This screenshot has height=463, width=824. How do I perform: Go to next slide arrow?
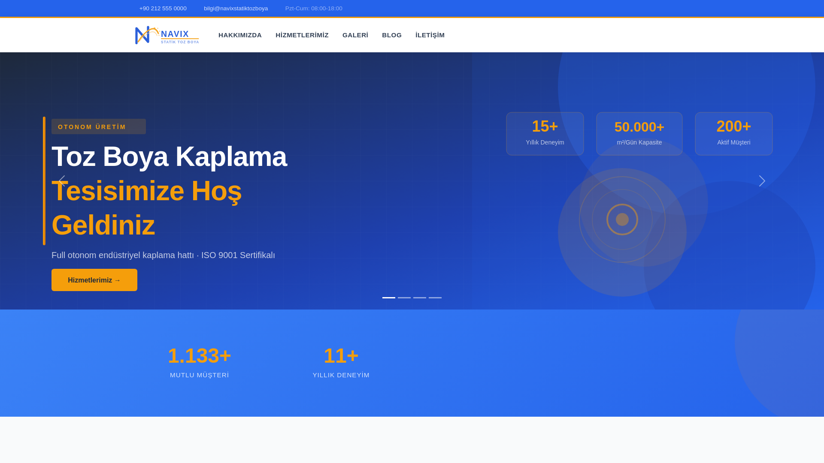click(762, 181)
